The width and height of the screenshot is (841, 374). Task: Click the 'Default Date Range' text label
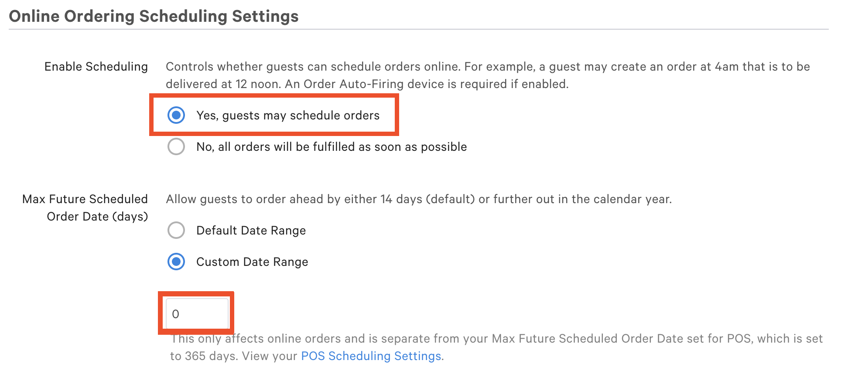point(251,230)
